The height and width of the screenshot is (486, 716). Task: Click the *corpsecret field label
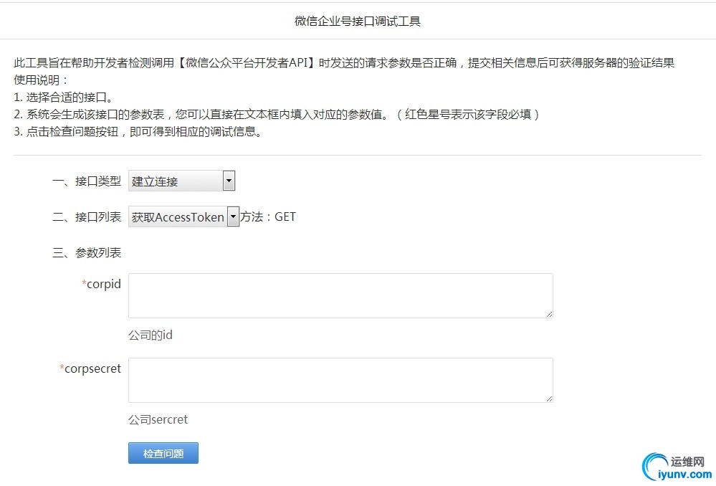tap(90, 368)
